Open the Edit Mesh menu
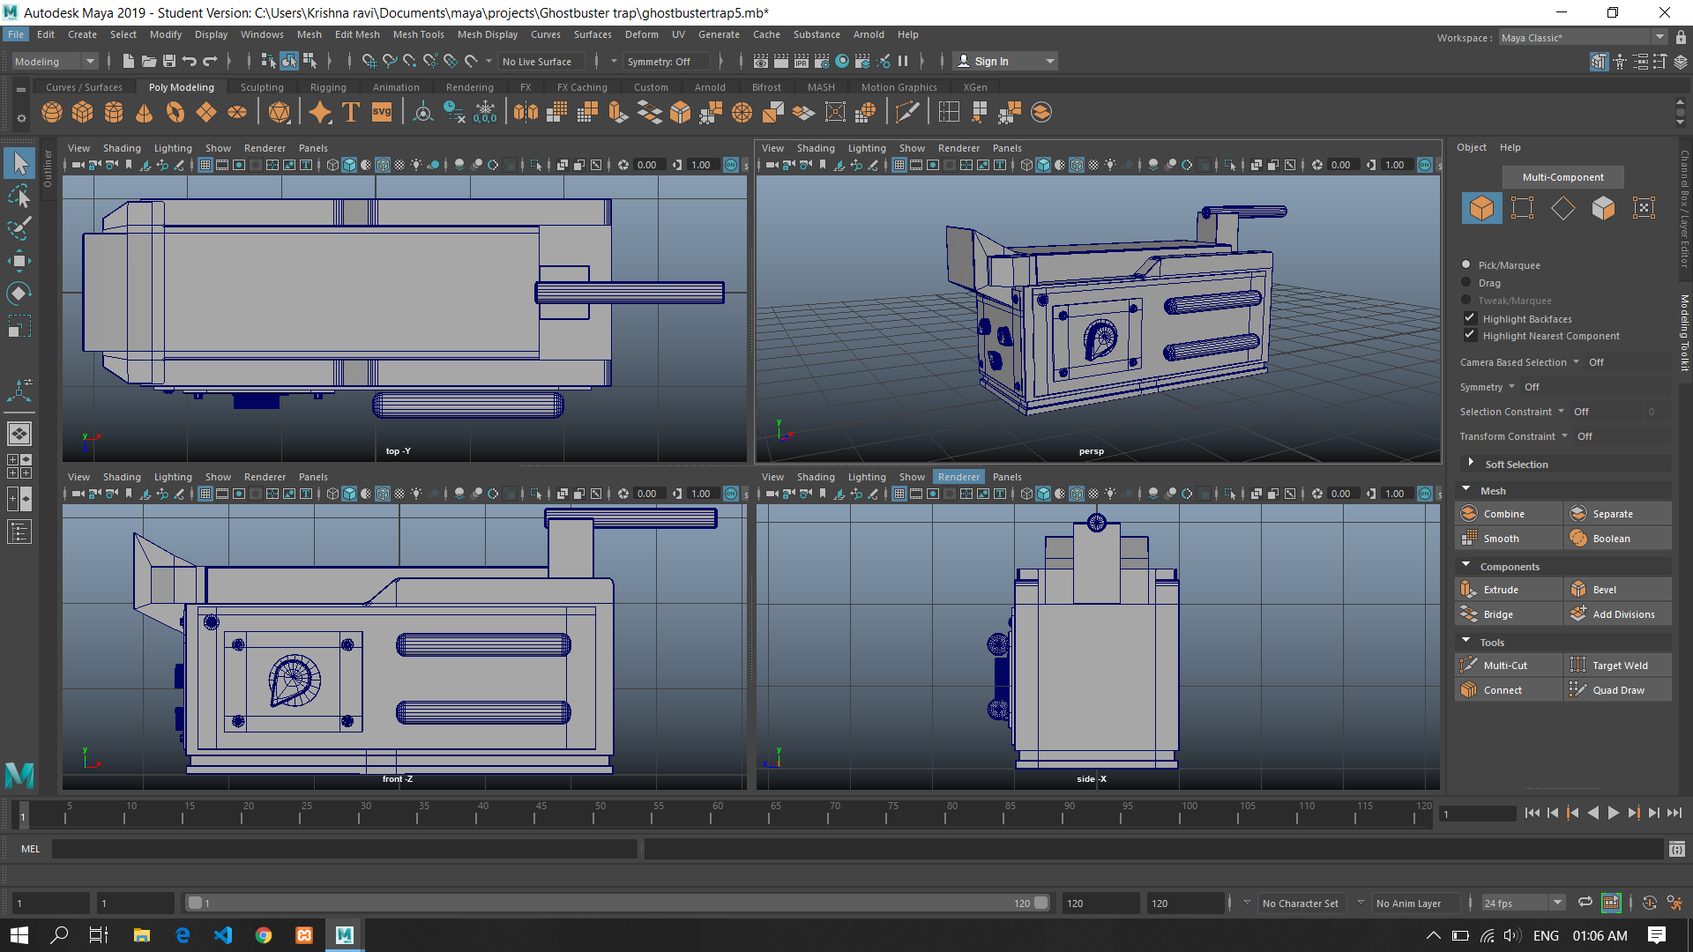1693x952 pixels. [x=357, y=34]
